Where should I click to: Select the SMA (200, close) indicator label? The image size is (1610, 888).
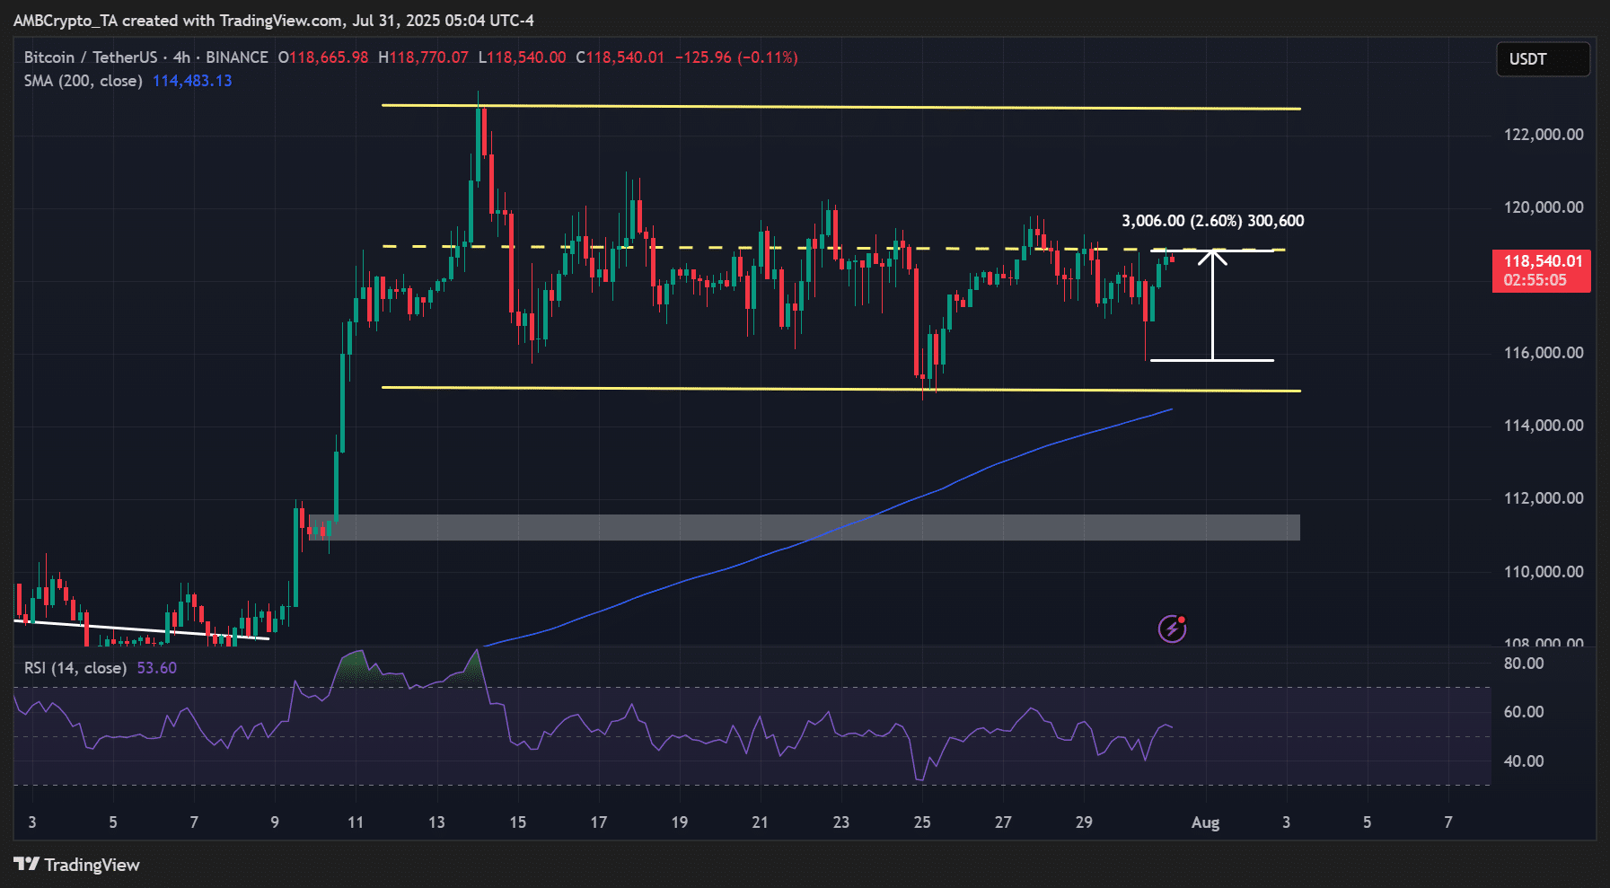83,81
